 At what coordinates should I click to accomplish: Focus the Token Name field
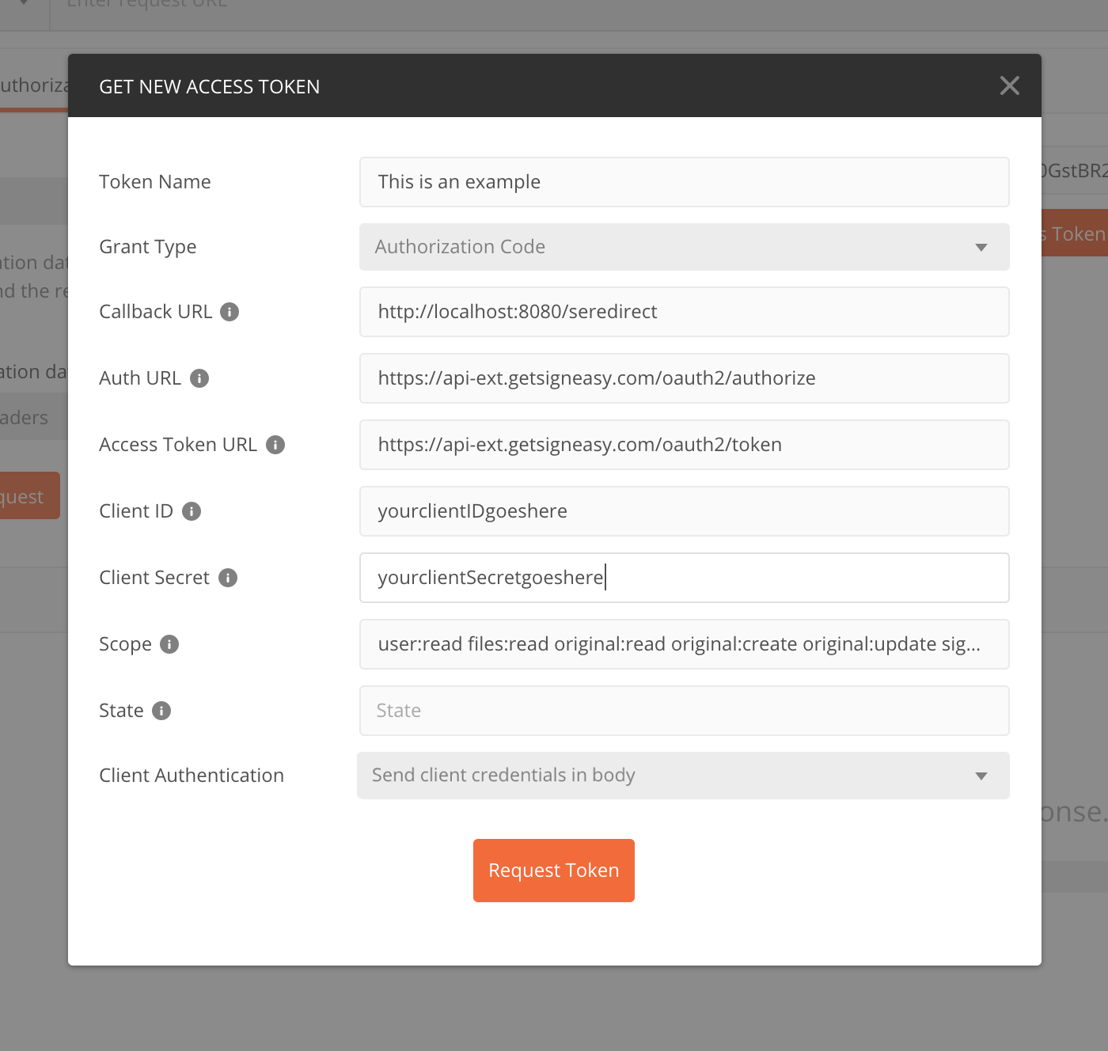(685, 182)
